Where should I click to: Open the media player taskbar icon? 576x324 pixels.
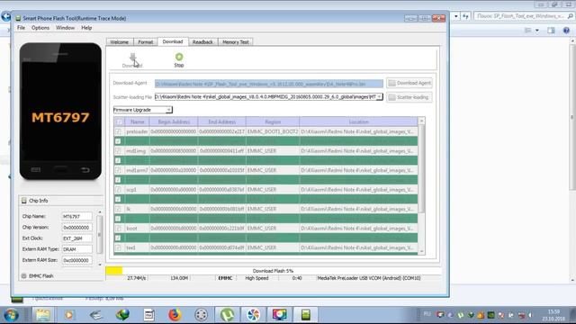69,315
